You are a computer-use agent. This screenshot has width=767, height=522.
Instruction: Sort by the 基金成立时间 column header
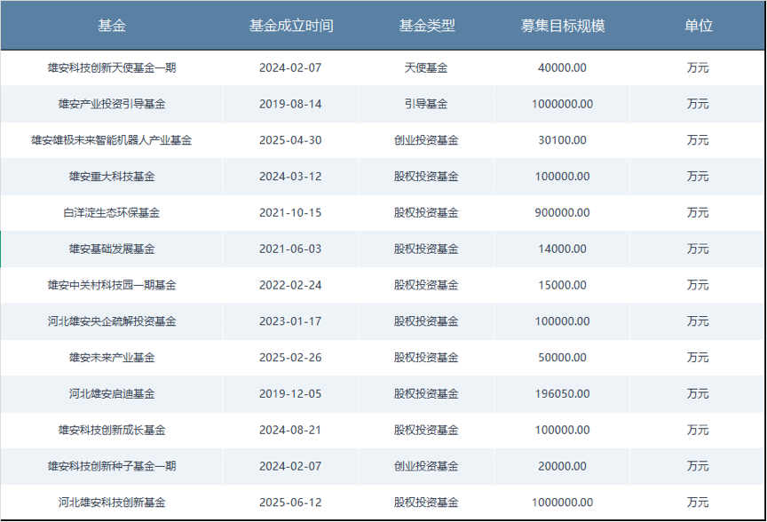point(292,27)
